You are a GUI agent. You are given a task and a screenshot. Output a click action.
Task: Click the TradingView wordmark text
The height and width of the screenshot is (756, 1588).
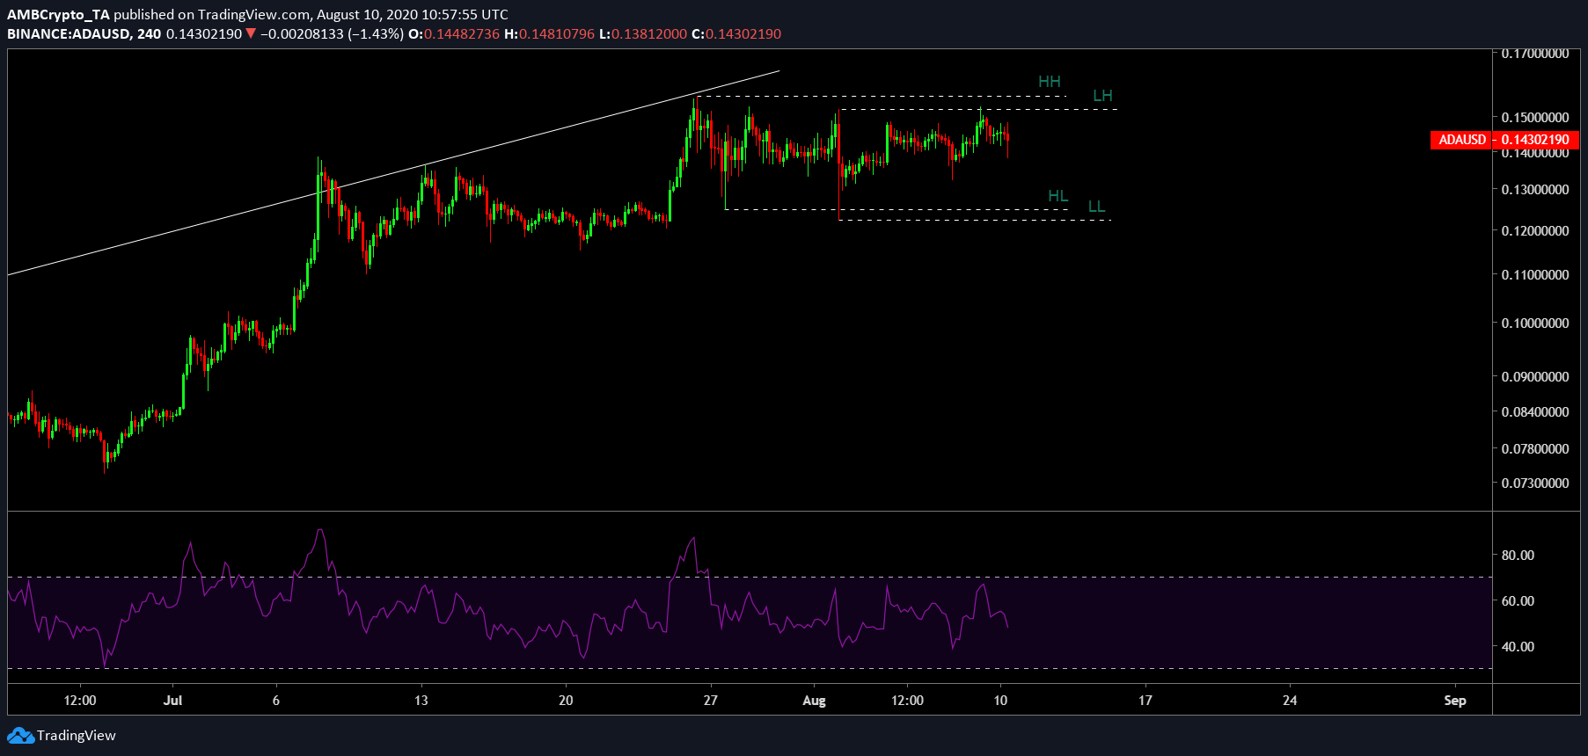77,736
